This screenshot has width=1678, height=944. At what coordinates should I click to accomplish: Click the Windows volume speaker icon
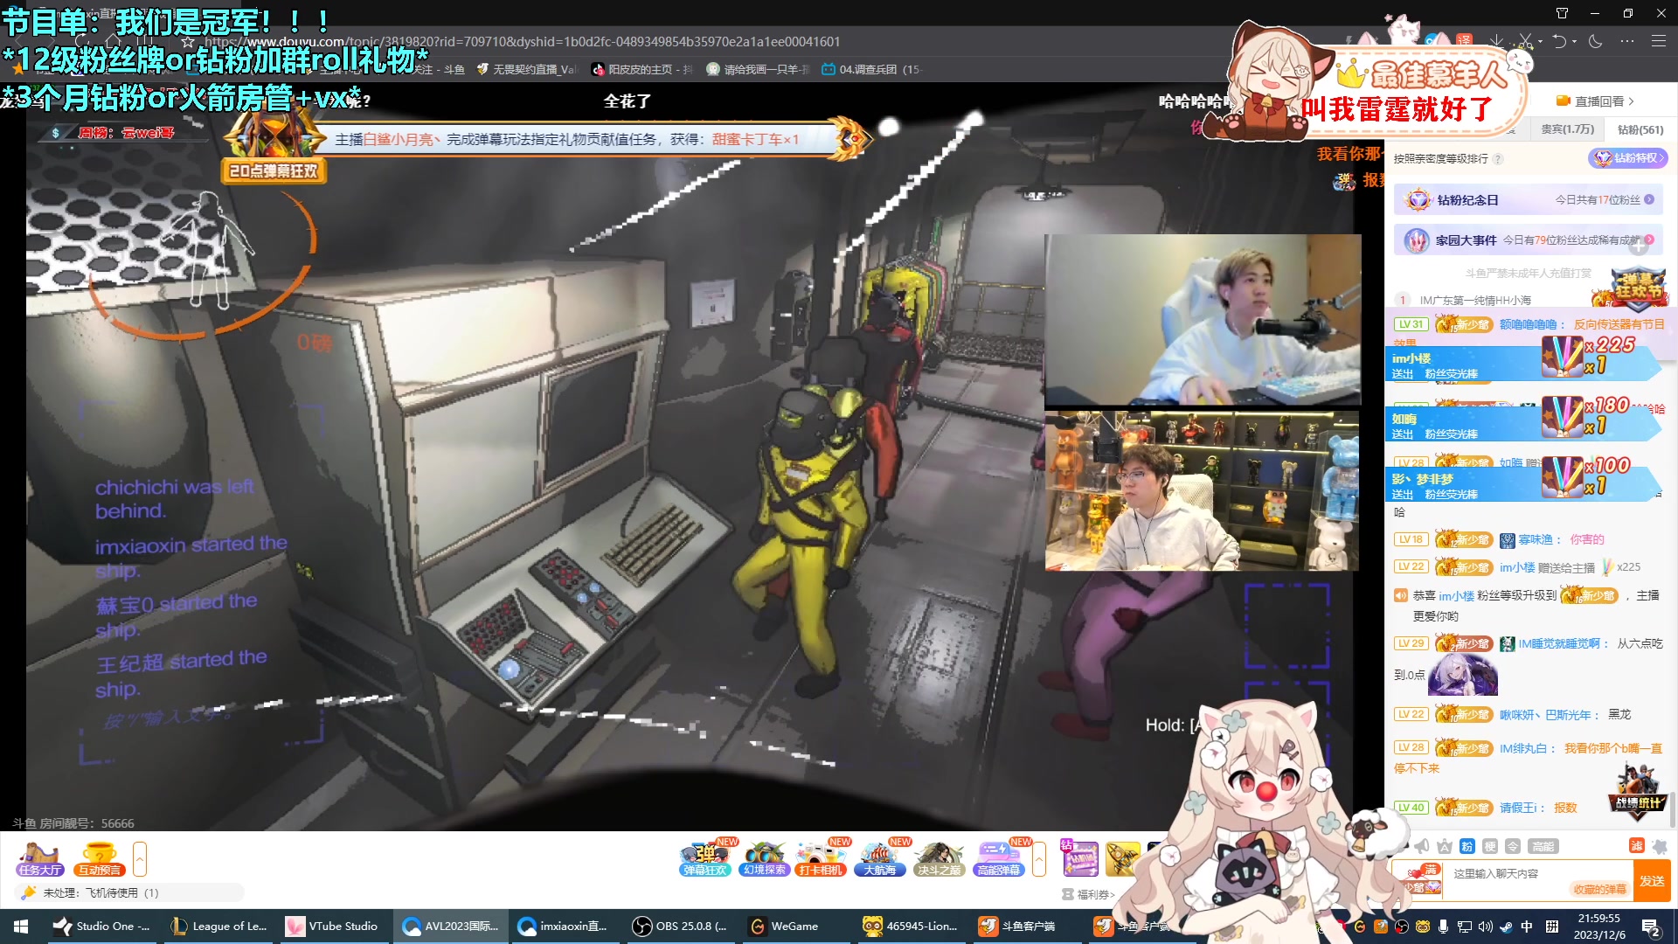coord(1485,927)
